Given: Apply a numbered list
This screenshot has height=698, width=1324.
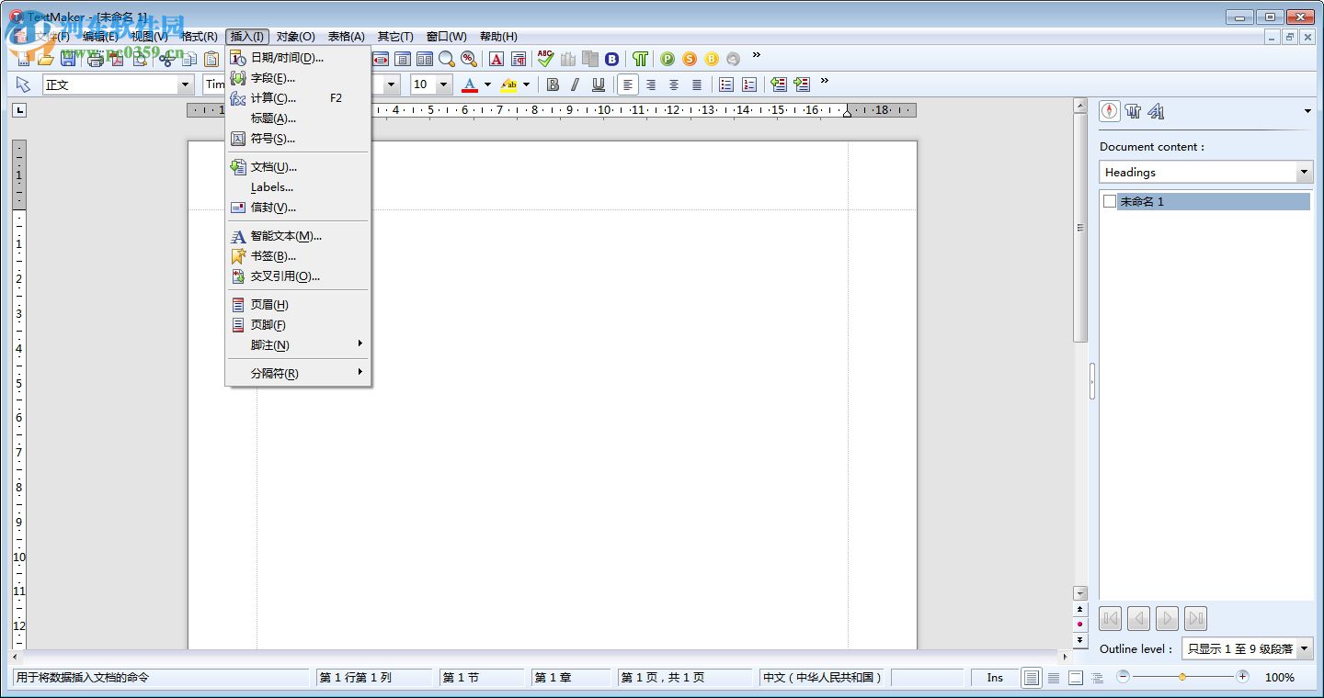Looking at the screenshot, I should [x=748, y=84].
